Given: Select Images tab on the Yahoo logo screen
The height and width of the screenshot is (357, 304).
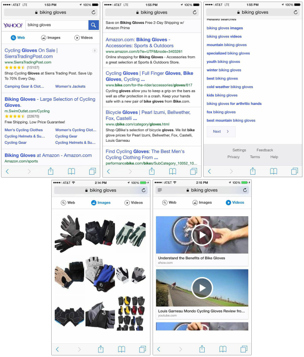Looking at the screenshot, I should tap(51, 37).
